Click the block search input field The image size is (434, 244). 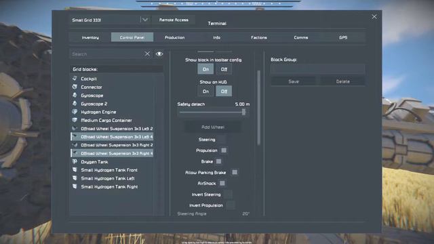pos(106,54)
